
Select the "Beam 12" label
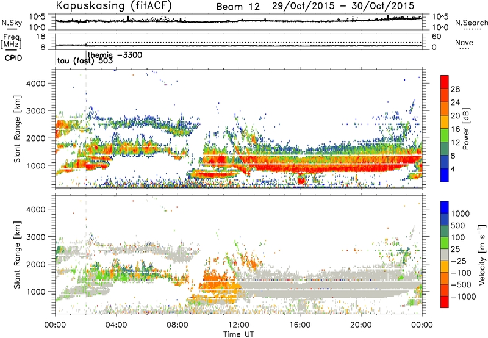238,7
